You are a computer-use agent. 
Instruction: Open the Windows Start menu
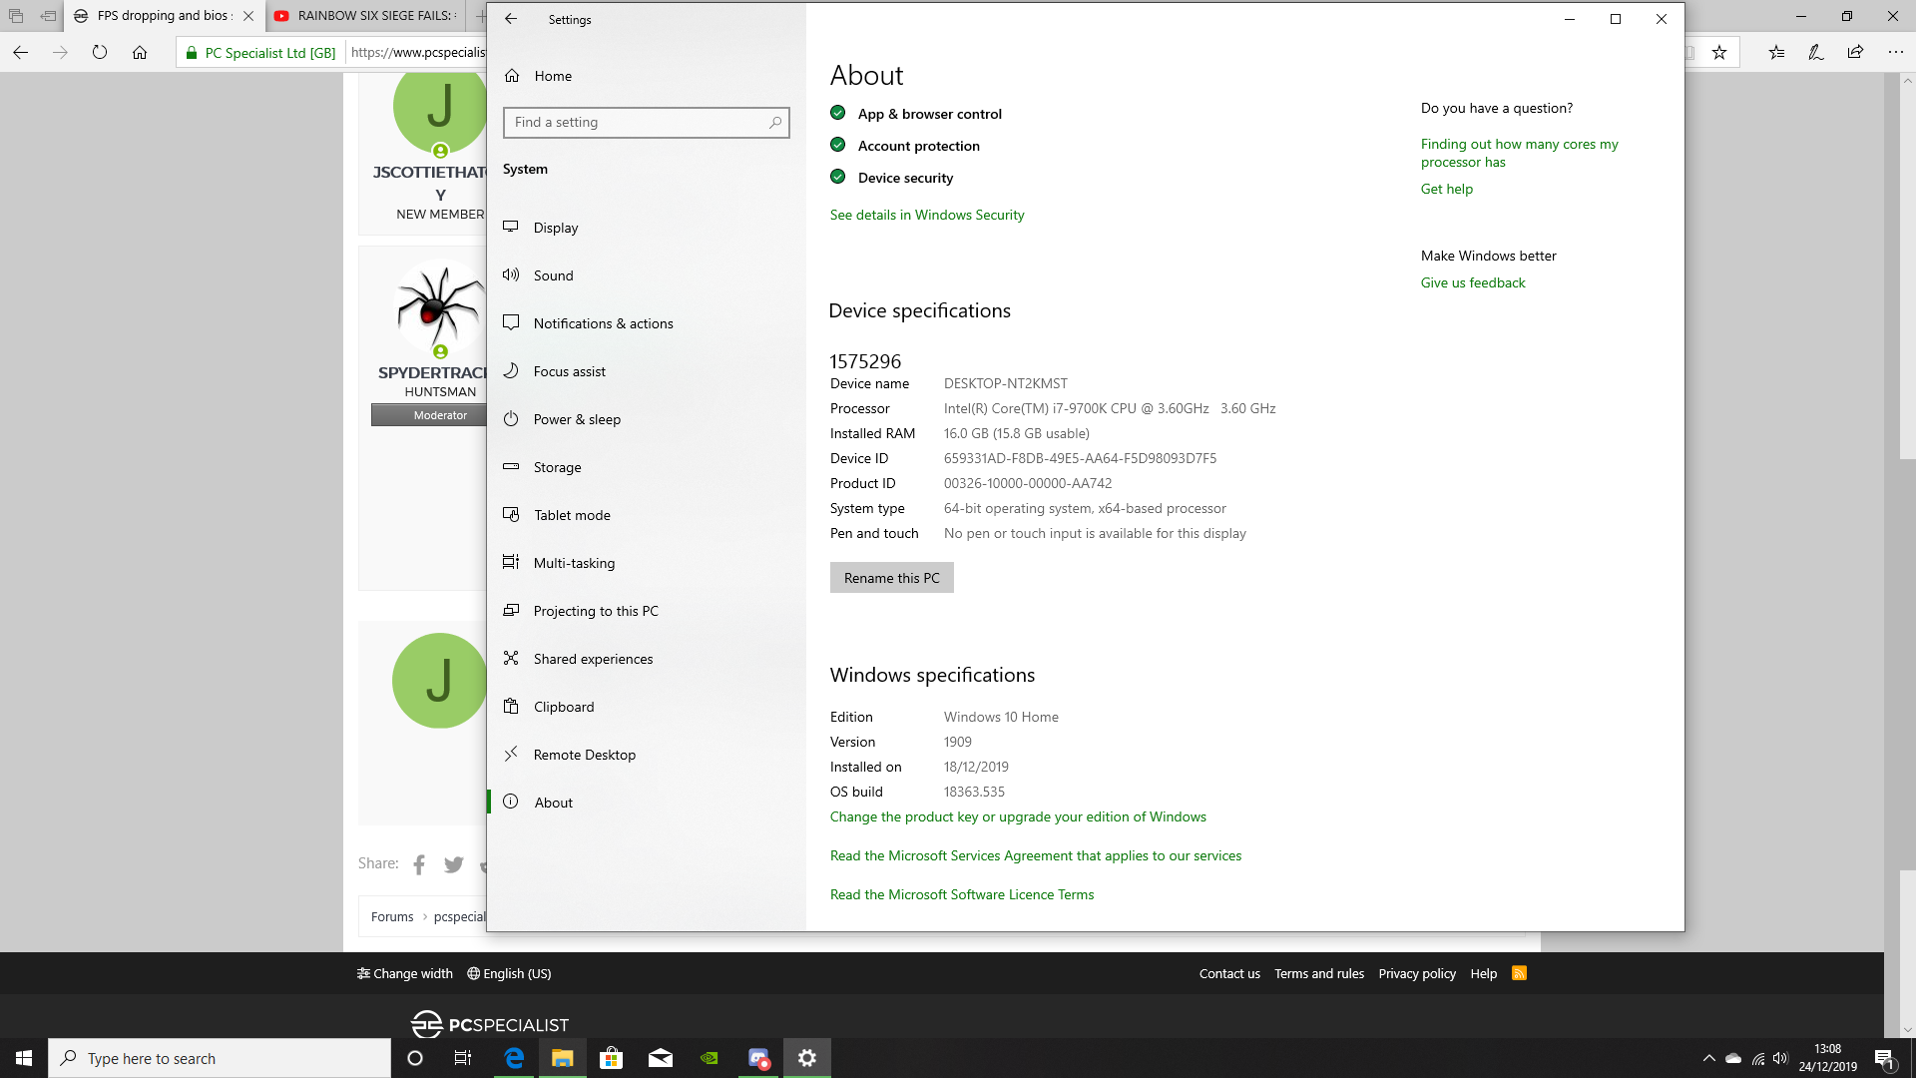click(x=24, y=1058)
